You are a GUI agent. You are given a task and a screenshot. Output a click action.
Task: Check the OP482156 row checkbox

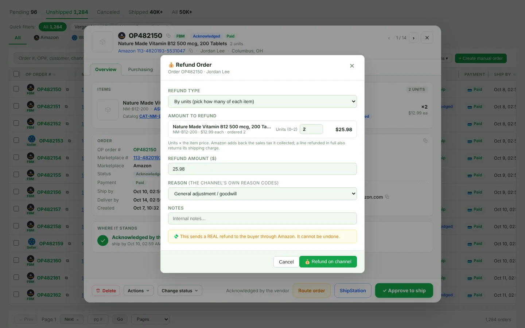16,192
